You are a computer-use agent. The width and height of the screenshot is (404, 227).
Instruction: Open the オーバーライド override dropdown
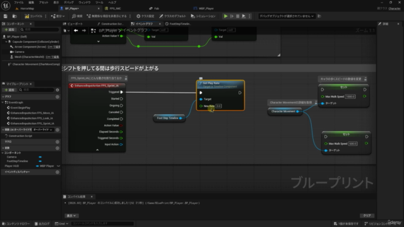43,130
